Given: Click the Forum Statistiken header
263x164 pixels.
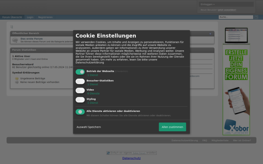Looking at the screenshot, I should pos(24,50).
